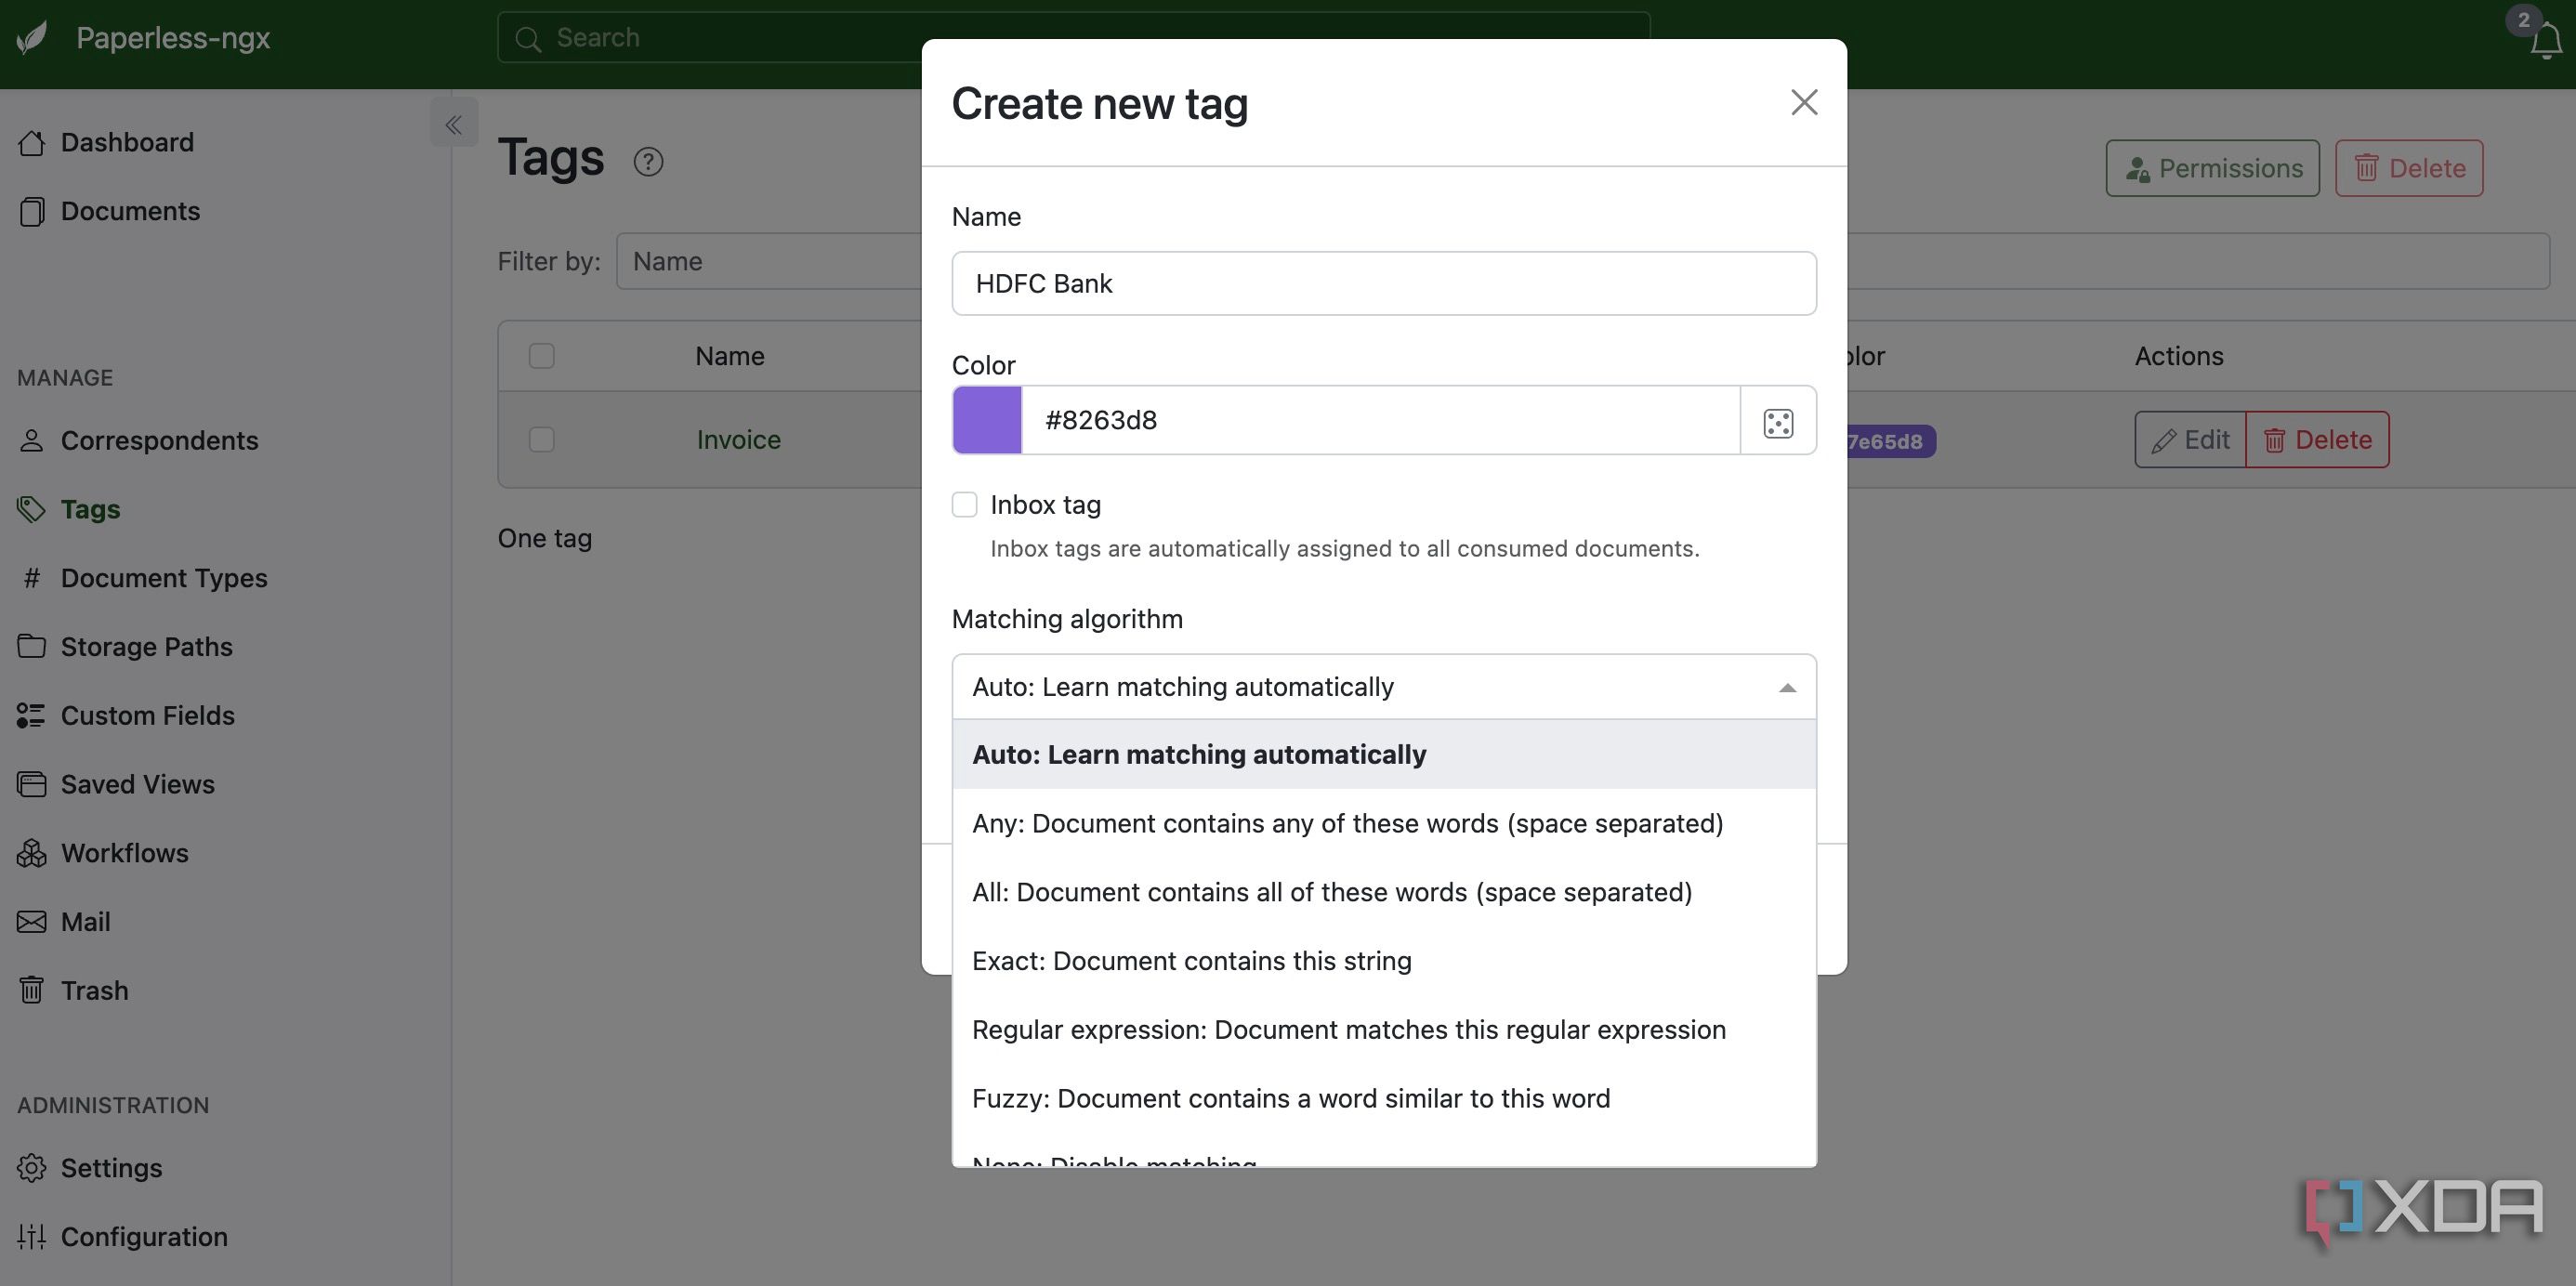Enable the Inbox tag checkbox

[964, 505]
